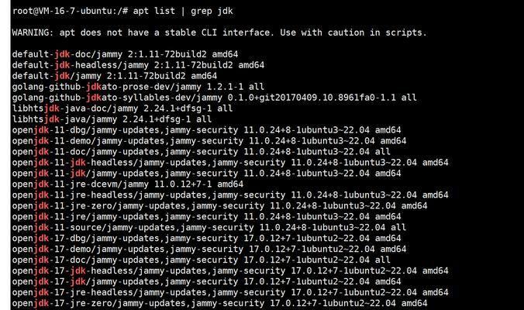Screen dimensions: 524x310
Task: Click the openjdk-17-jdk-headless package line
Action: click(230, 270)
